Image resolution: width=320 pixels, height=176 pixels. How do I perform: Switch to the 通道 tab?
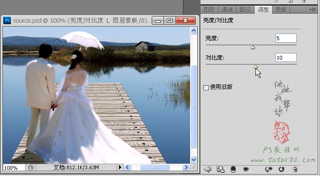pos(227,9)
